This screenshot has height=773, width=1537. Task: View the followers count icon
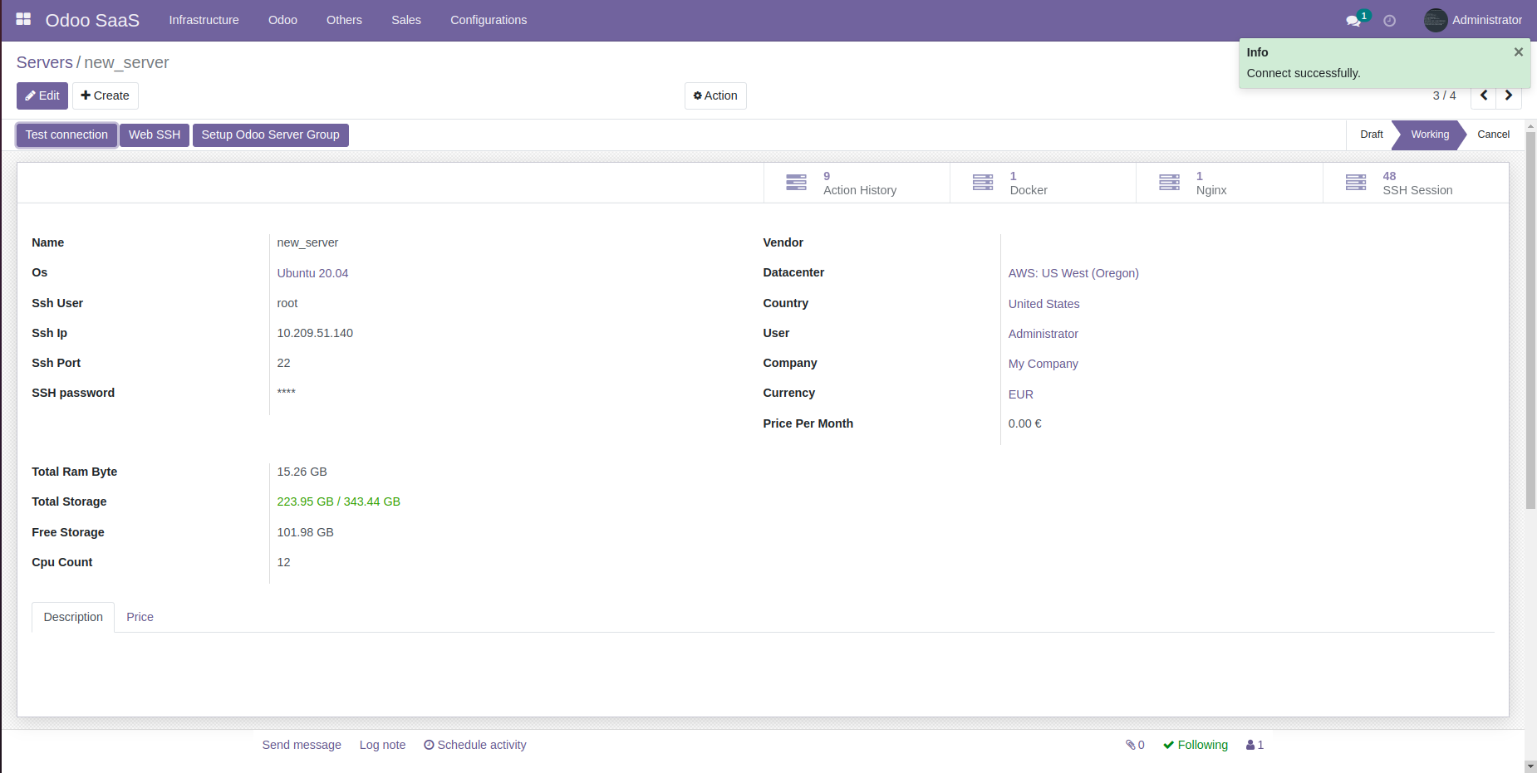pos(1255,745)
